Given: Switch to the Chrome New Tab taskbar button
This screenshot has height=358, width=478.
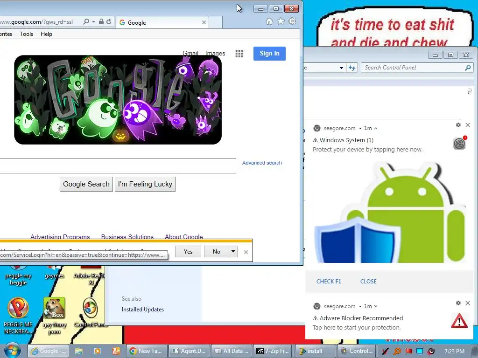Looking at the screenshot, I should click(x=147, y=351).
